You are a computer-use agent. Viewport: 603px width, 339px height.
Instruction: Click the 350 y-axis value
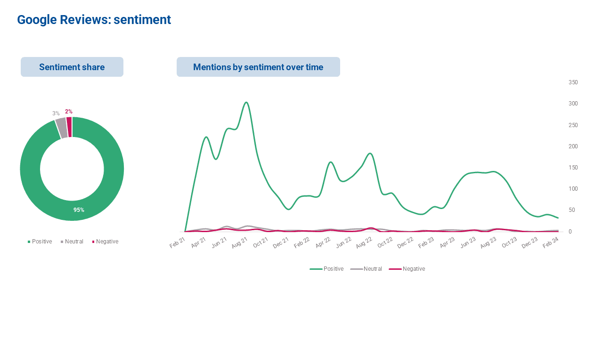[573, 82]
